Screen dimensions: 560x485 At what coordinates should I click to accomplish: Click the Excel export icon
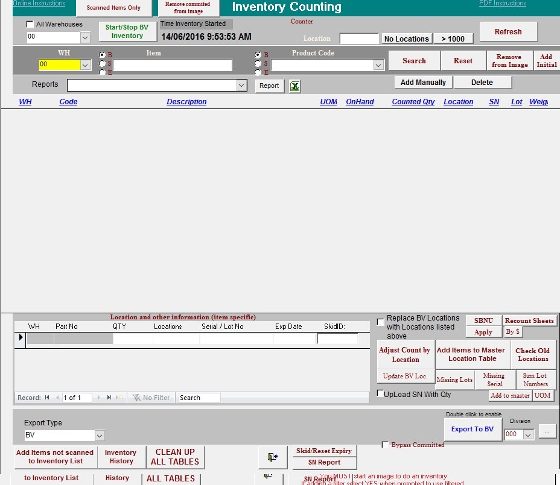click(294, 86)
